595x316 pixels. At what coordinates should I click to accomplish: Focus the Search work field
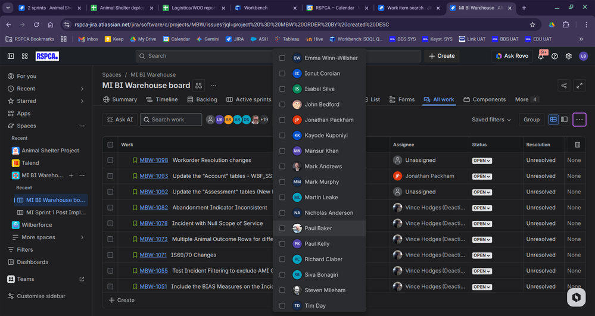click(171, 120)
